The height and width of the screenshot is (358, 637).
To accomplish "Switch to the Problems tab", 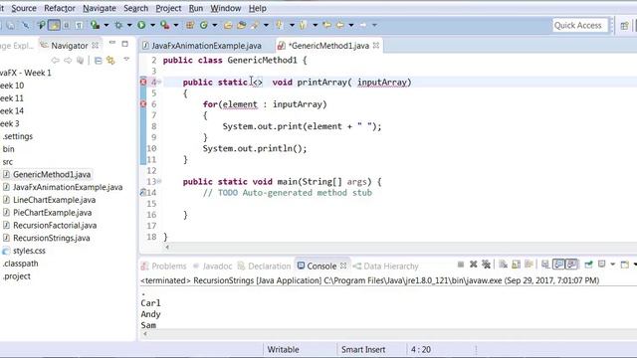I will point(163,267).
